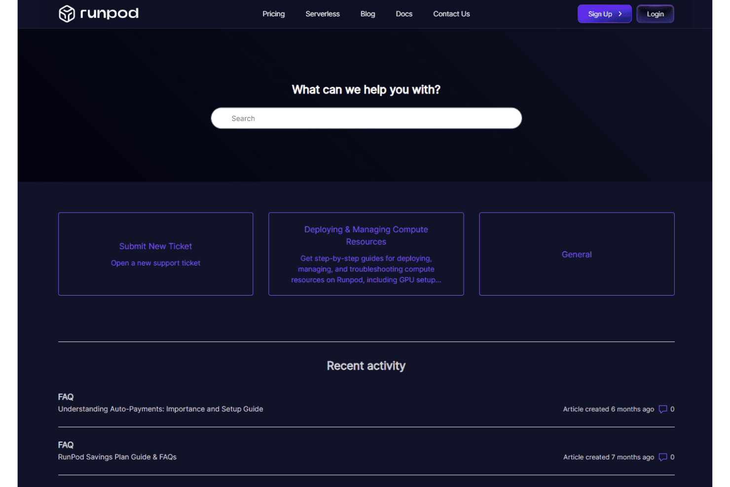Open RunPod Savings Plan Guide & FAQs article
The width and height of the screenshot is (730, 487).
click(117, 457)
